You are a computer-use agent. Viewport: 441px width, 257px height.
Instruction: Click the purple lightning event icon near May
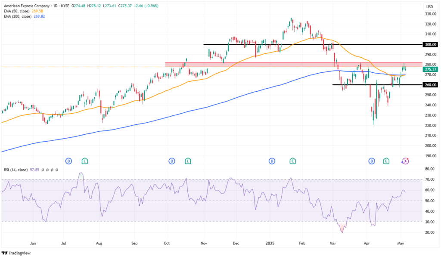point(405,161)
